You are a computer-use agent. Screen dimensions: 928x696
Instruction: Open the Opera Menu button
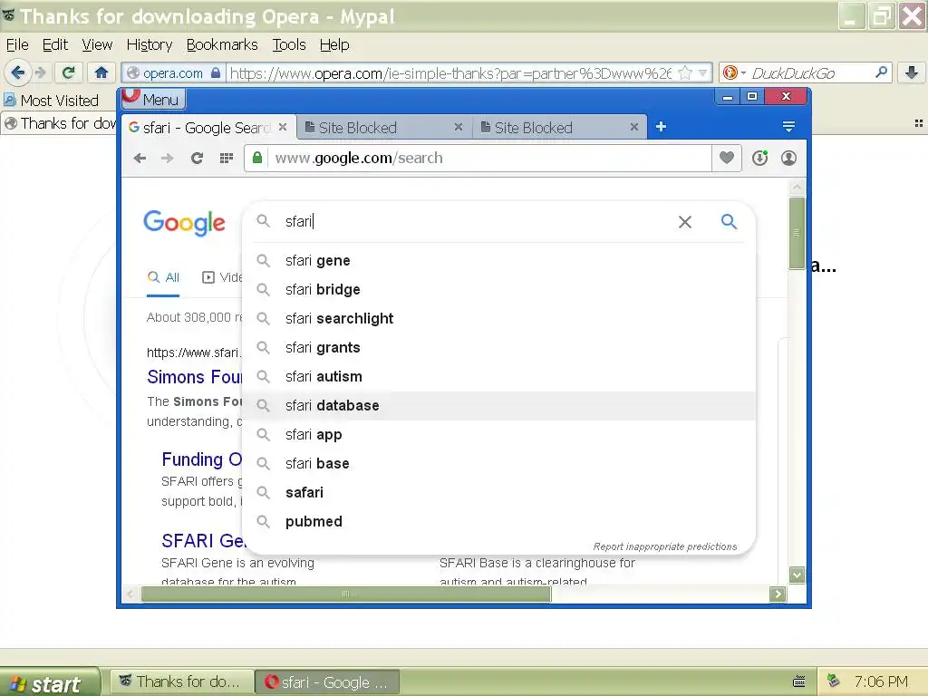pos(153,99)
